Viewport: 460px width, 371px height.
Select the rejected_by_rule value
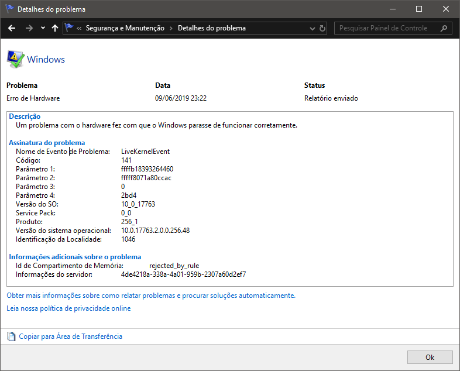click(174, 266)
